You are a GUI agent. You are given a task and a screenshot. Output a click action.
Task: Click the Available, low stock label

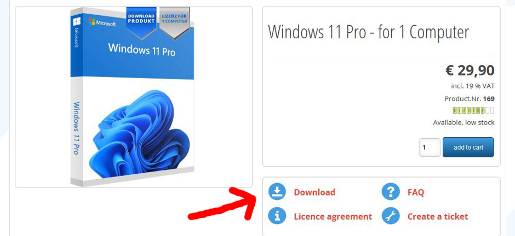coord(463,123)
